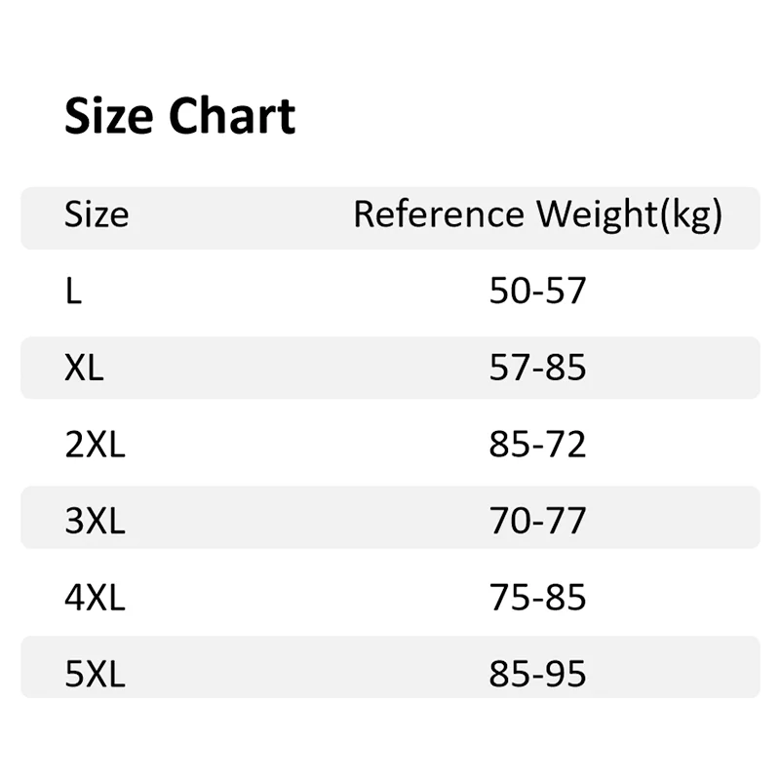Select the 75-85 weight value

(x=537, y=597)
